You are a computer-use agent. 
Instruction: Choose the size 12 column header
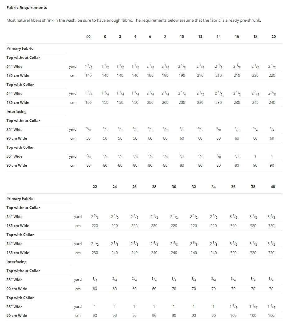click(200, 37)
